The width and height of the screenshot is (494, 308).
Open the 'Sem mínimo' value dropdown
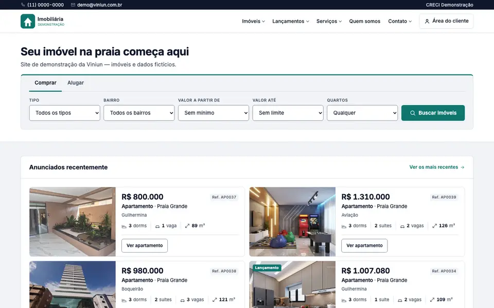tap(213, 113)
